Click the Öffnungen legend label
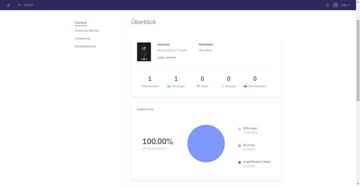This screenshot has width=360, height=186. point(250,128)
